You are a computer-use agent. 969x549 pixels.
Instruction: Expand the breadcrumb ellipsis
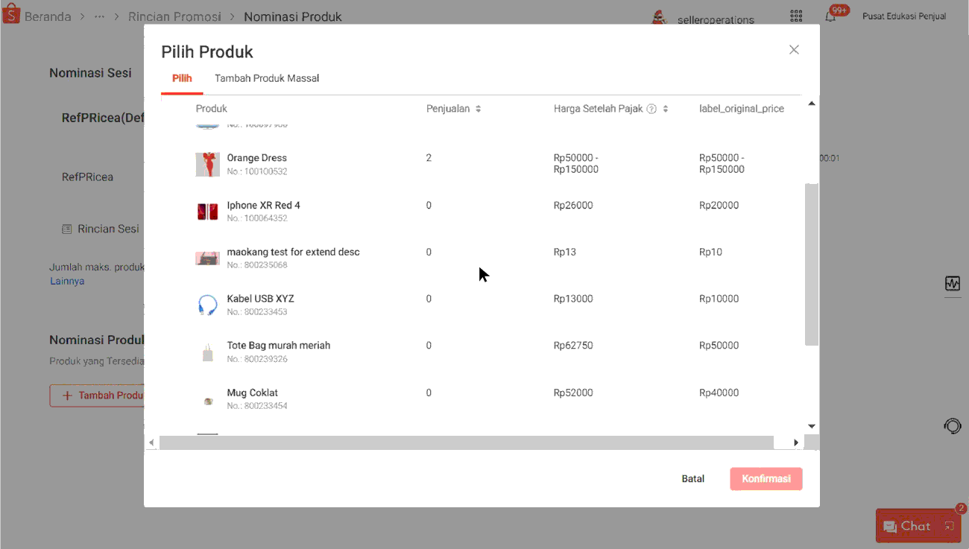pyautogui.click(x=100, y=16)
